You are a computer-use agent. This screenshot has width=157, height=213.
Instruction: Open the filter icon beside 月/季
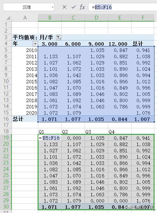58,37
